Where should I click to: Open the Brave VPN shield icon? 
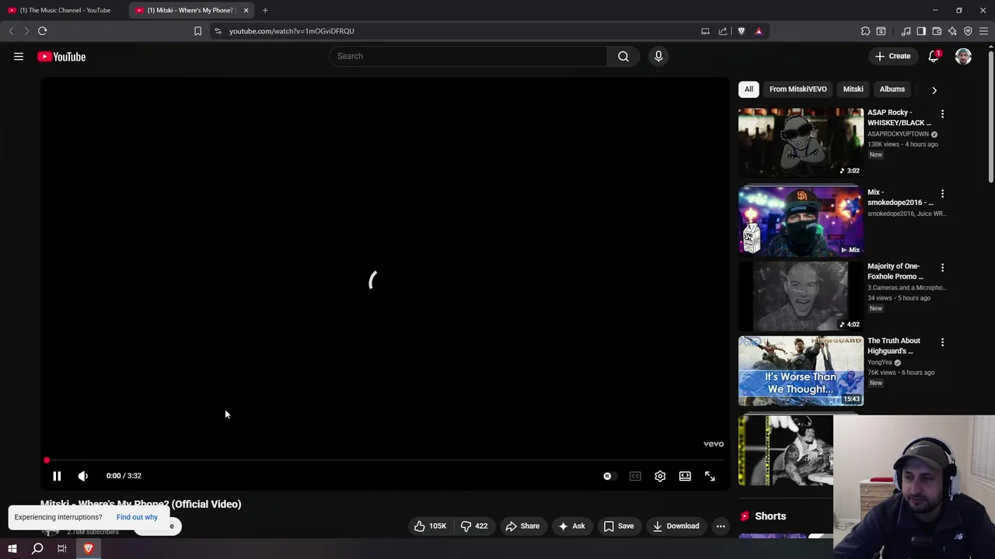968,31
